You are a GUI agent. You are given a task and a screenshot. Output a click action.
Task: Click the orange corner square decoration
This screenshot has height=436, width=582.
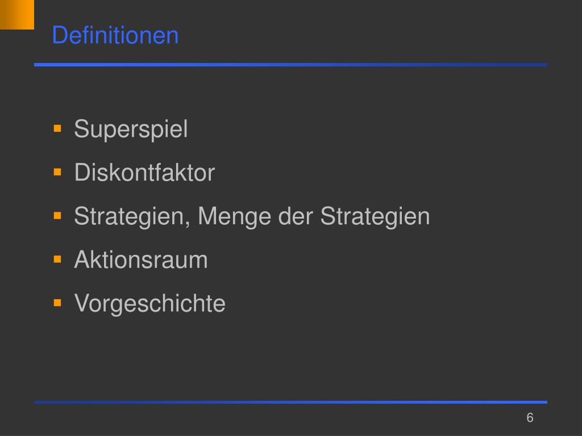coord(17,14)
